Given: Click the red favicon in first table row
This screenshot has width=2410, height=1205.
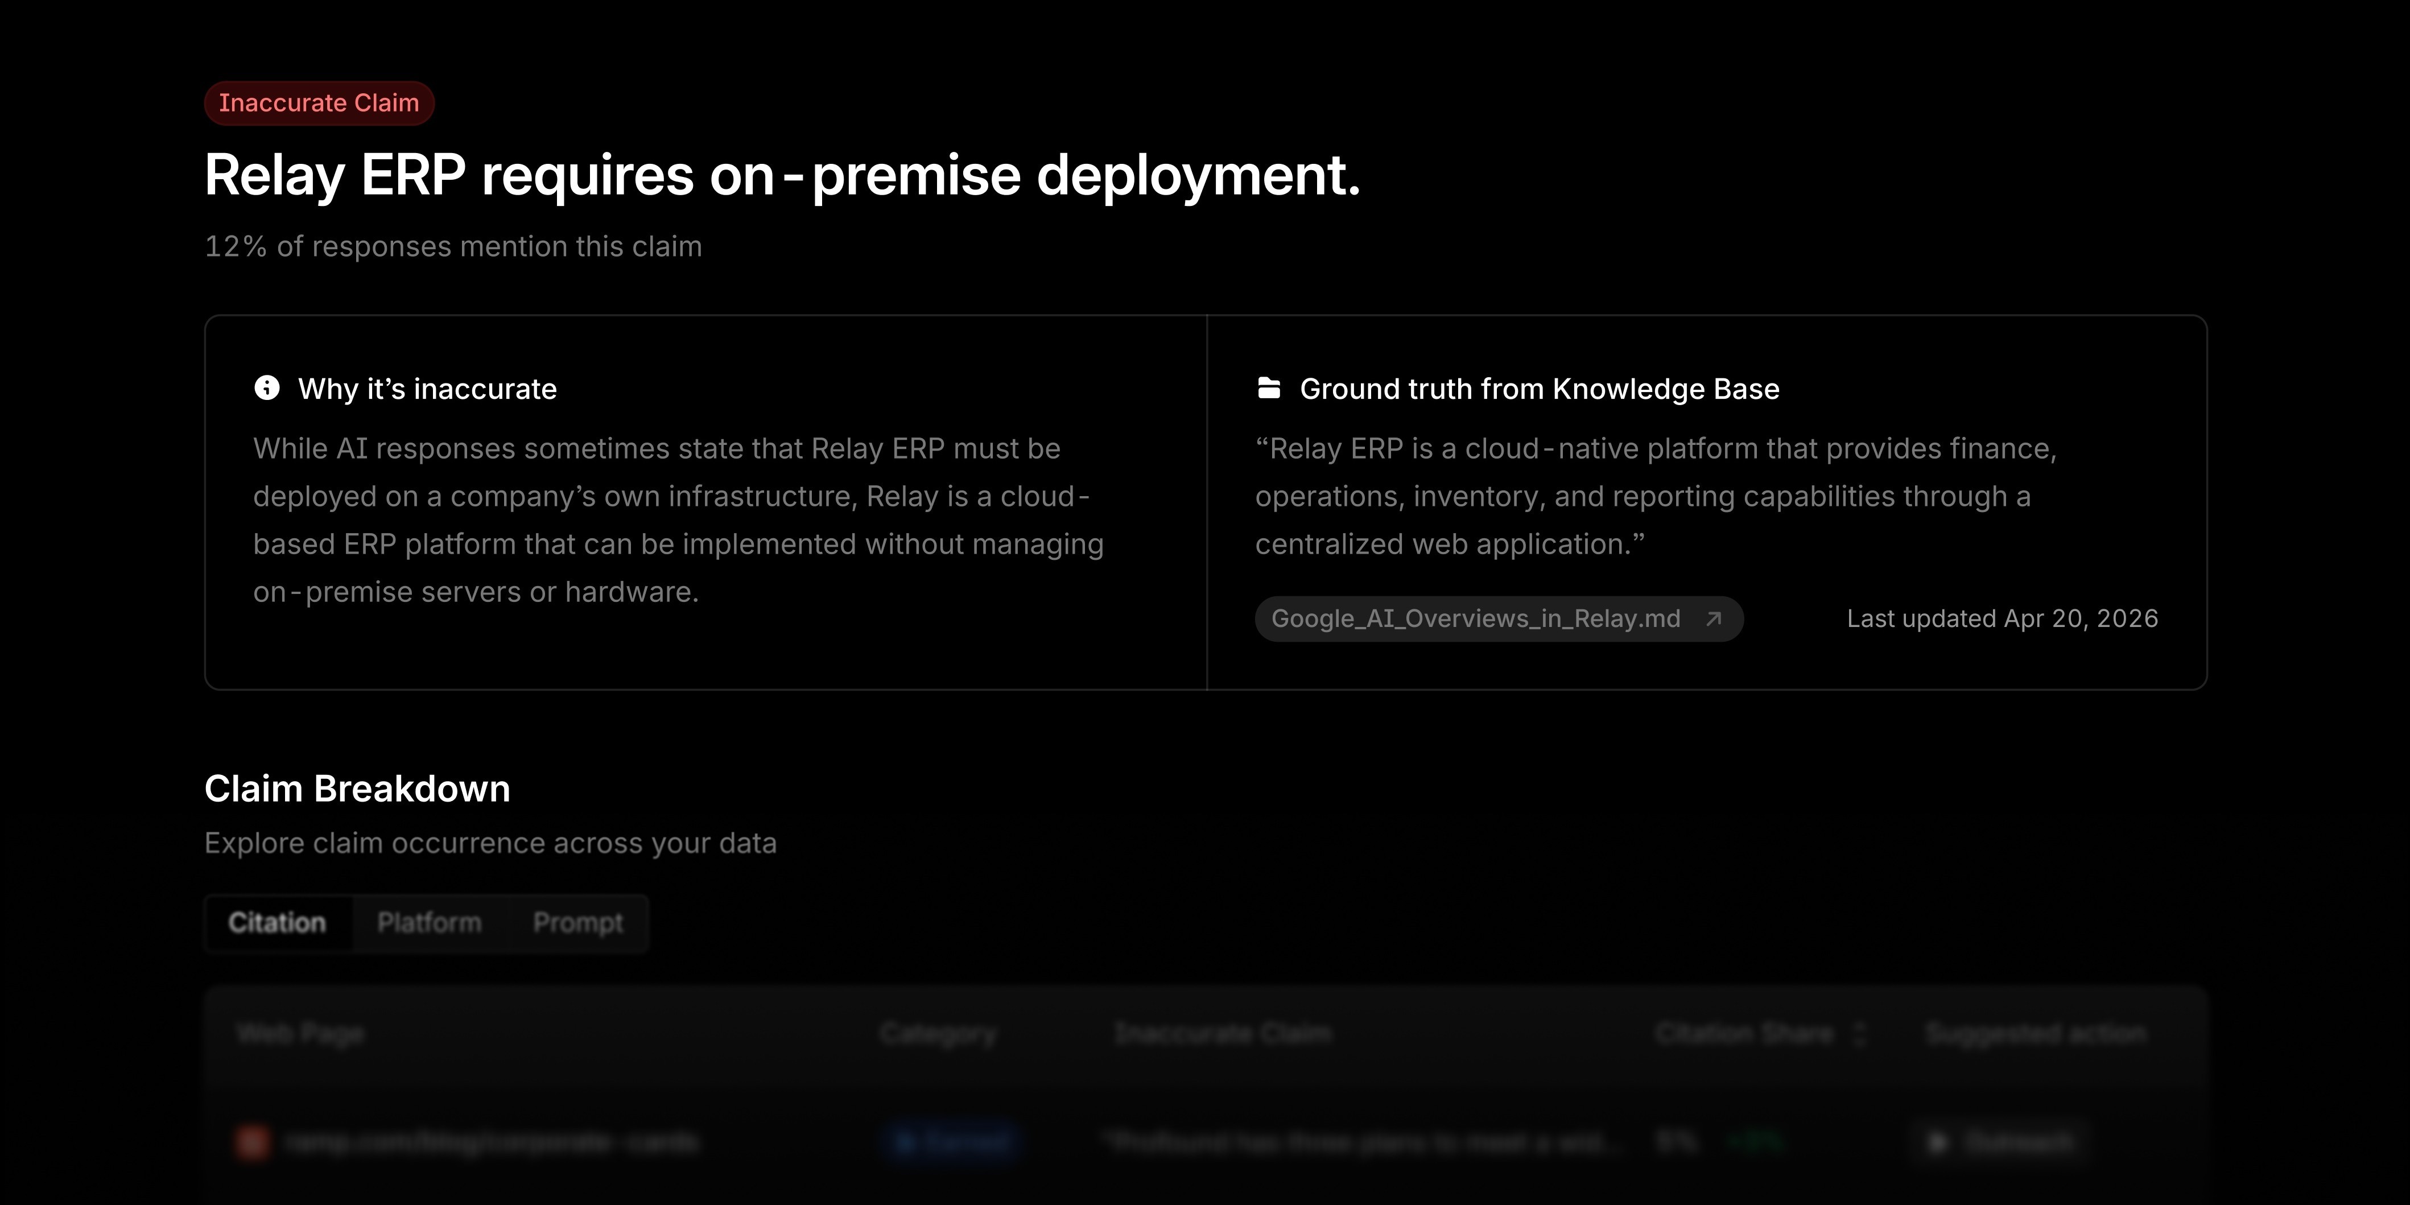Looking at the screenshot, I should pos(253,1142).
